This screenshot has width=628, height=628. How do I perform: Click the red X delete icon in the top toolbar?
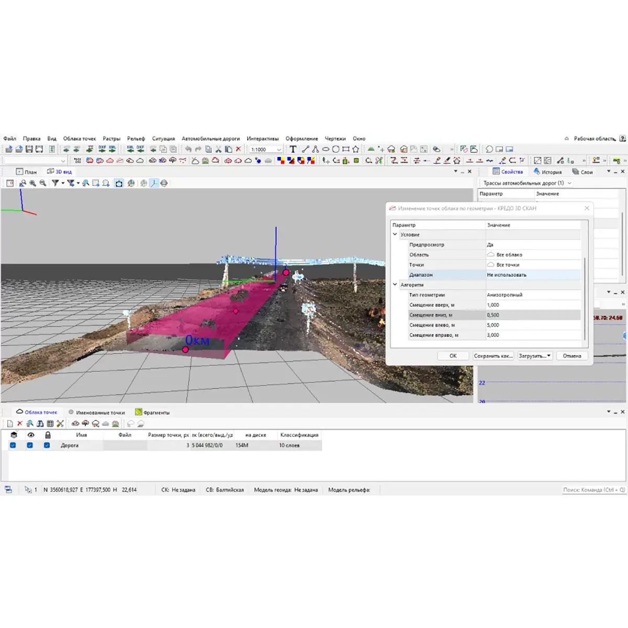coord(239,149)
